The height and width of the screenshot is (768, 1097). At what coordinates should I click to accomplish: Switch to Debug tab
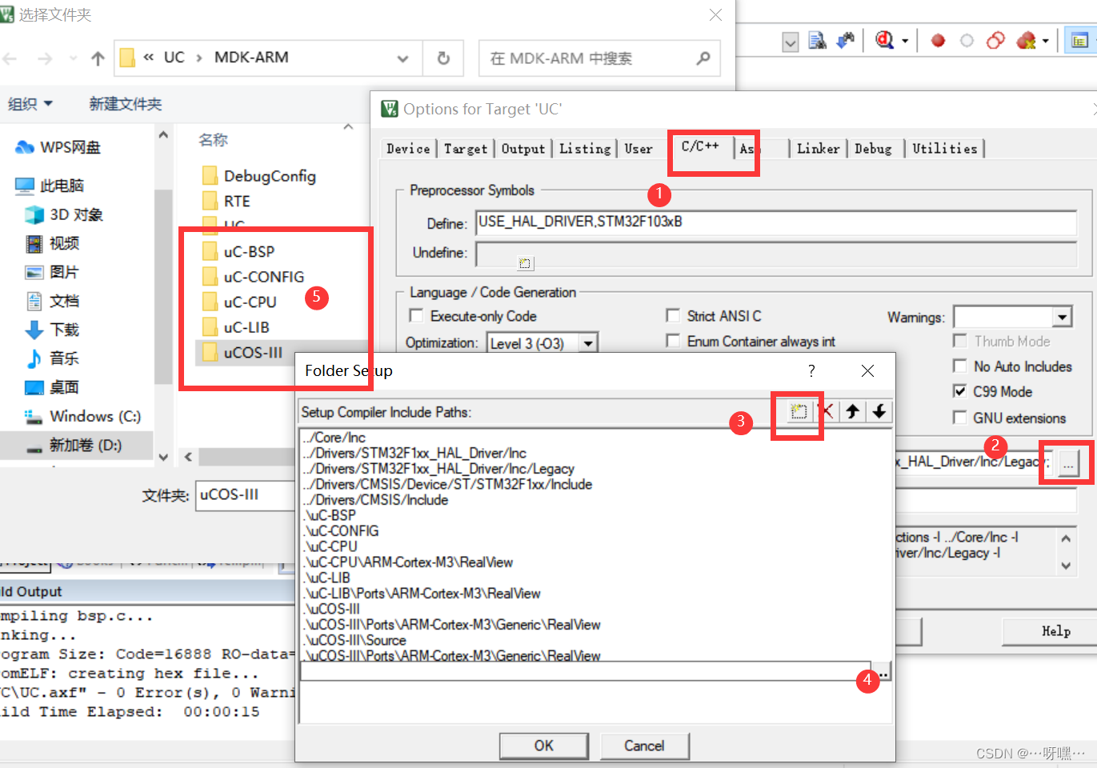[x=873, y=149]
